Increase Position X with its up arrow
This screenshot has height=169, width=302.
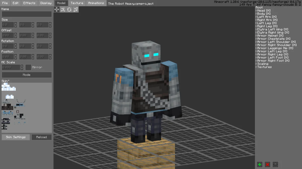(x=15, y=55)
